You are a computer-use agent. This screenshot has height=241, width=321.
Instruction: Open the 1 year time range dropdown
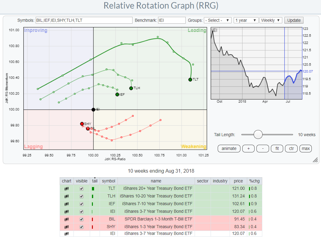coord(246,20)
